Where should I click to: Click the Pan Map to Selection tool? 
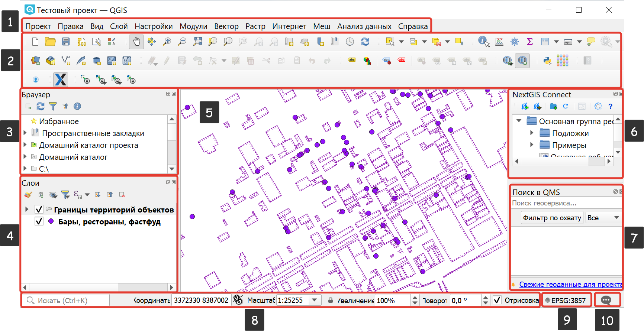pos(152,42)
